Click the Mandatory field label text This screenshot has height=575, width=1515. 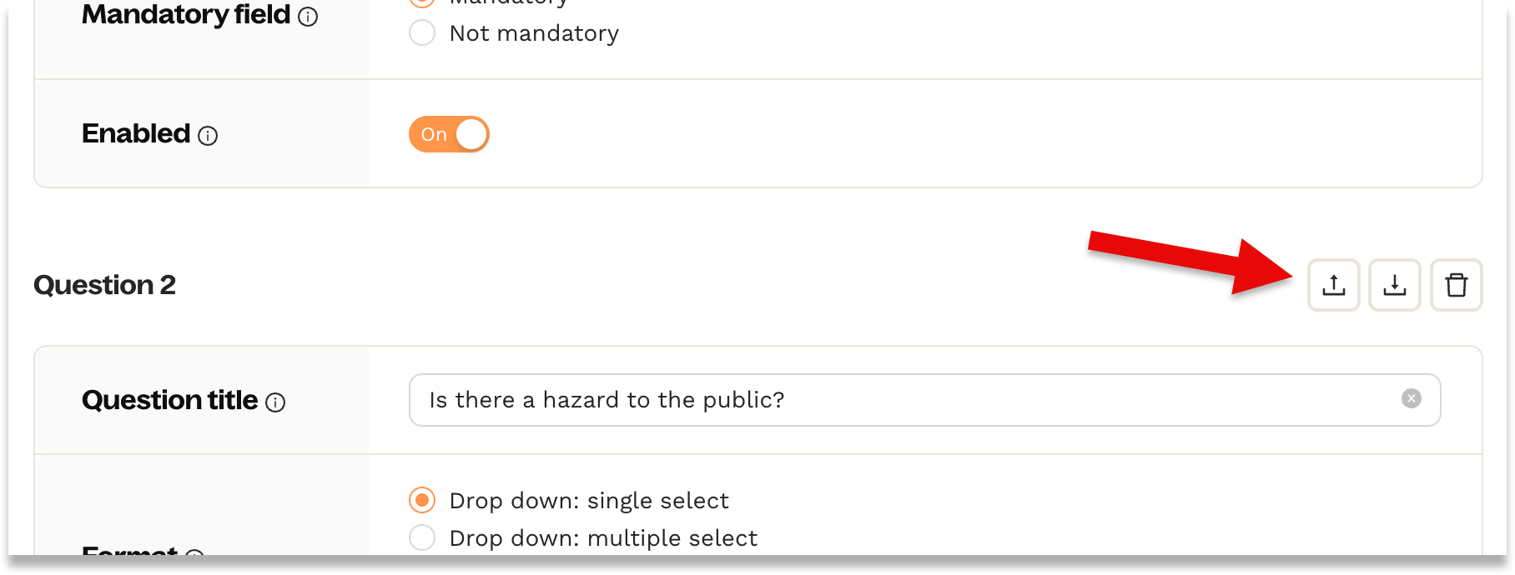(x=185, y=15)
